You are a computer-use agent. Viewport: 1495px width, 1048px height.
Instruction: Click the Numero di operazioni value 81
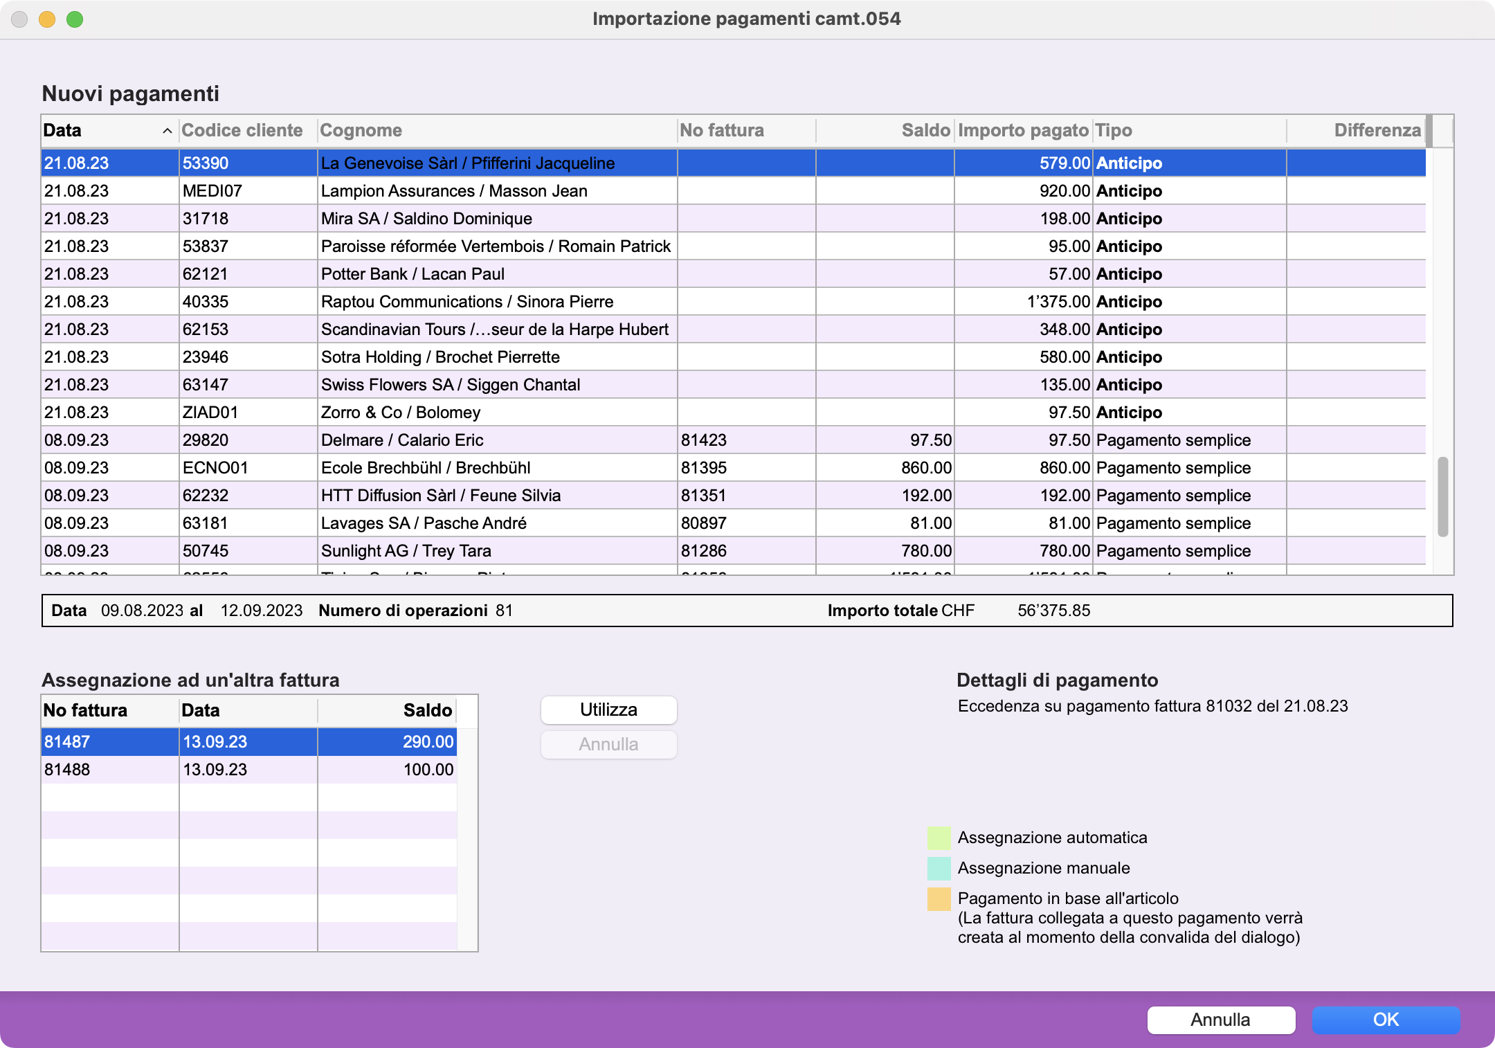(504, 611)
